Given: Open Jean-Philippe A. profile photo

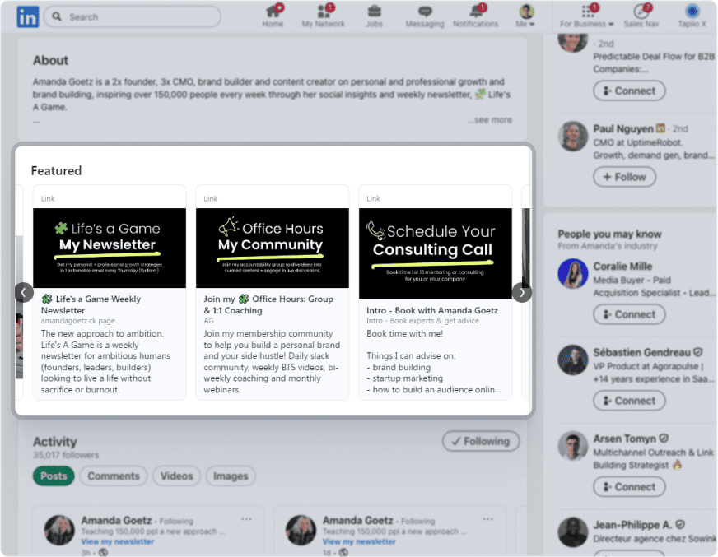Looking at the screenshot, I should pos(573,532).
